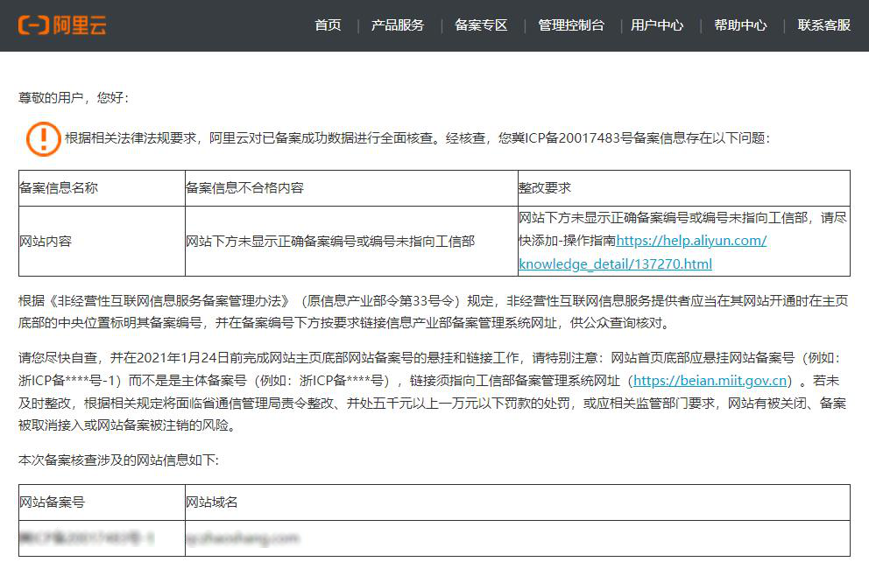
Task: Open the 首页 menu item
Action: 328,25
